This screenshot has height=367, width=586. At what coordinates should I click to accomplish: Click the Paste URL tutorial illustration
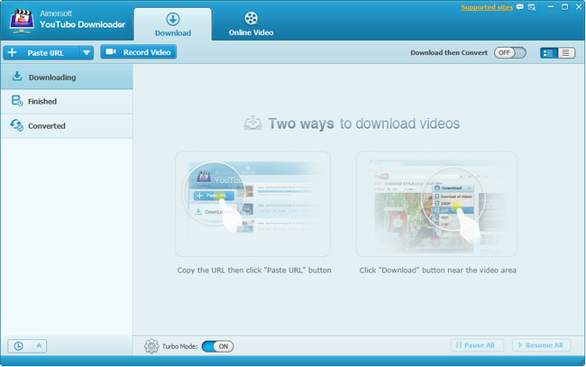tap(252, 204)
